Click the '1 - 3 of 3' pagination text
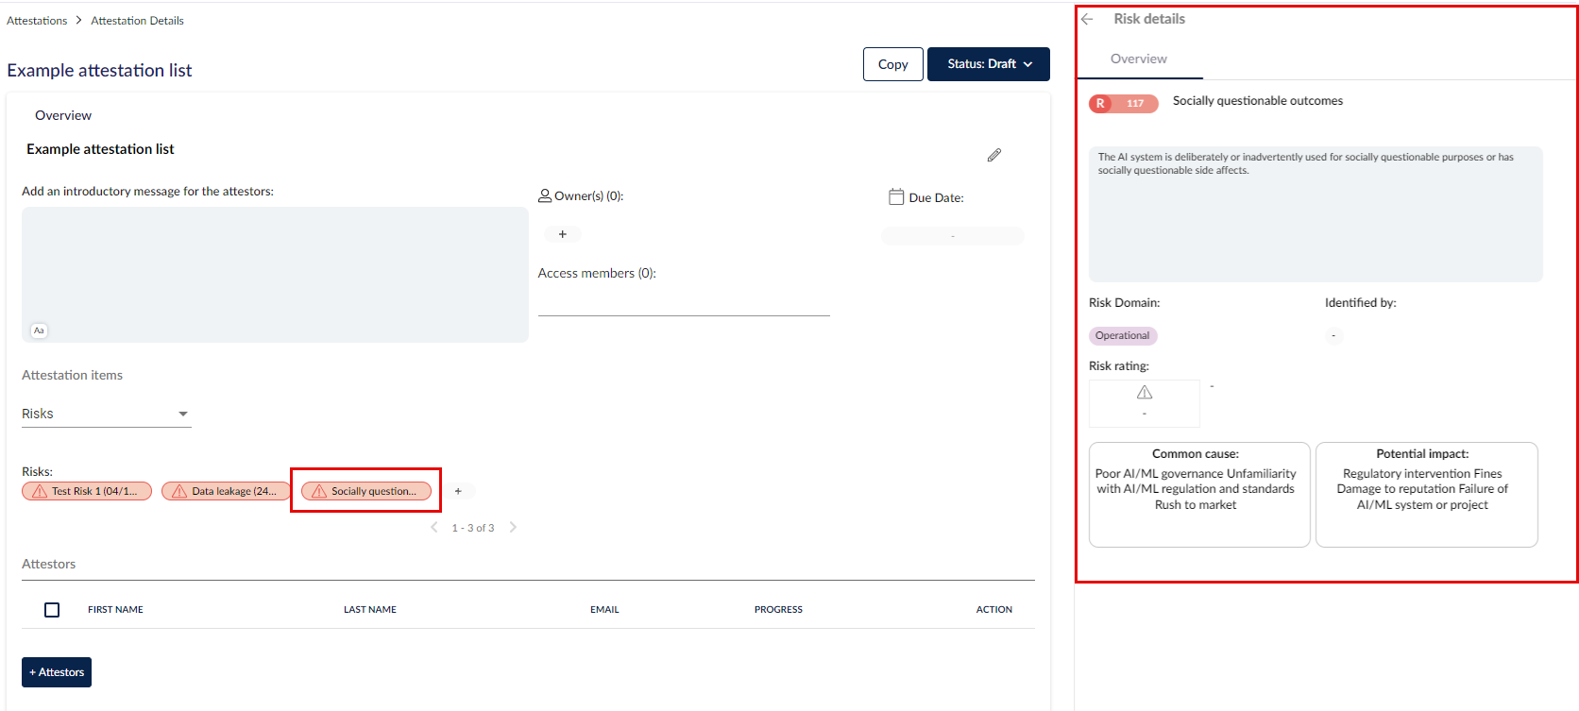 (x=473, y=528)
